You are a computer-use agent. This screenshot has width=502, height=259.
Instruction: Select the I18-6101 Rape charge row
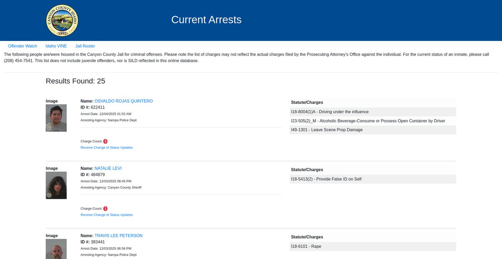click(x=372, y=246)
